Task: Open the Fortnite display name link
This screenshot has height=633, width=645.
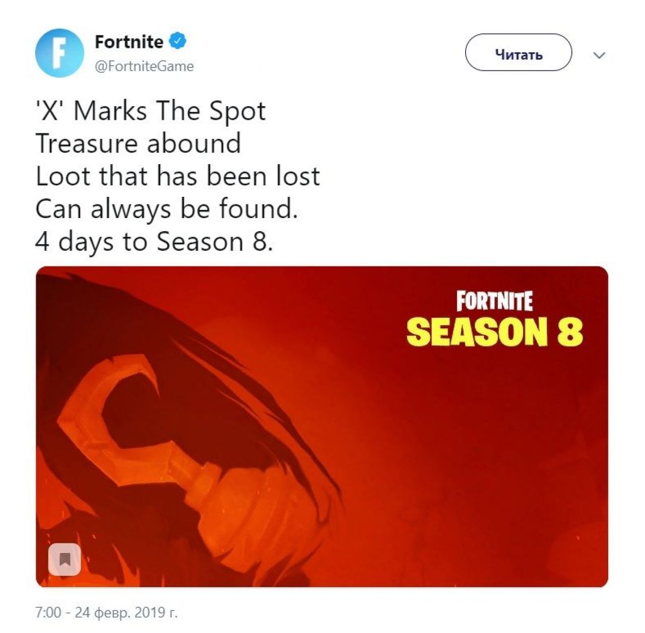Action: click(x=129, y=42)
